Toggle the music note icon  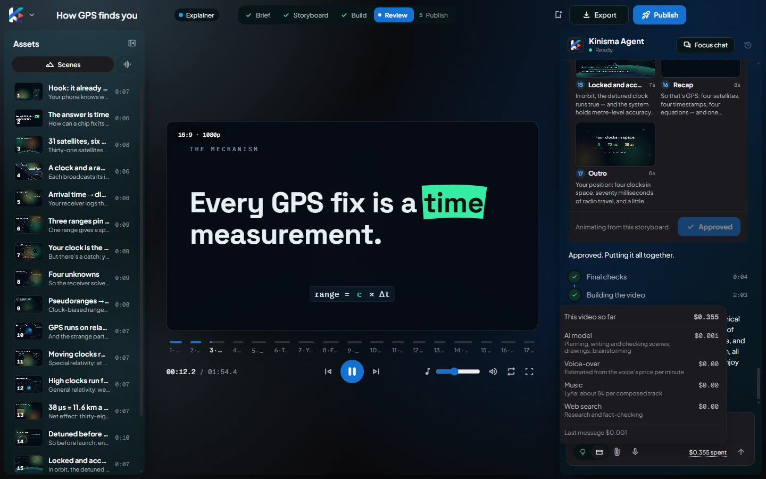coord(427,371)
